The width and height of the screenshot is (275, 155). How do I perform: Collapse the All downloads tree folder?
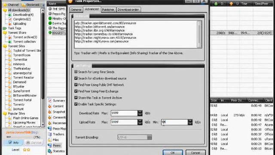pyautogui.click(x=5, y=10)
